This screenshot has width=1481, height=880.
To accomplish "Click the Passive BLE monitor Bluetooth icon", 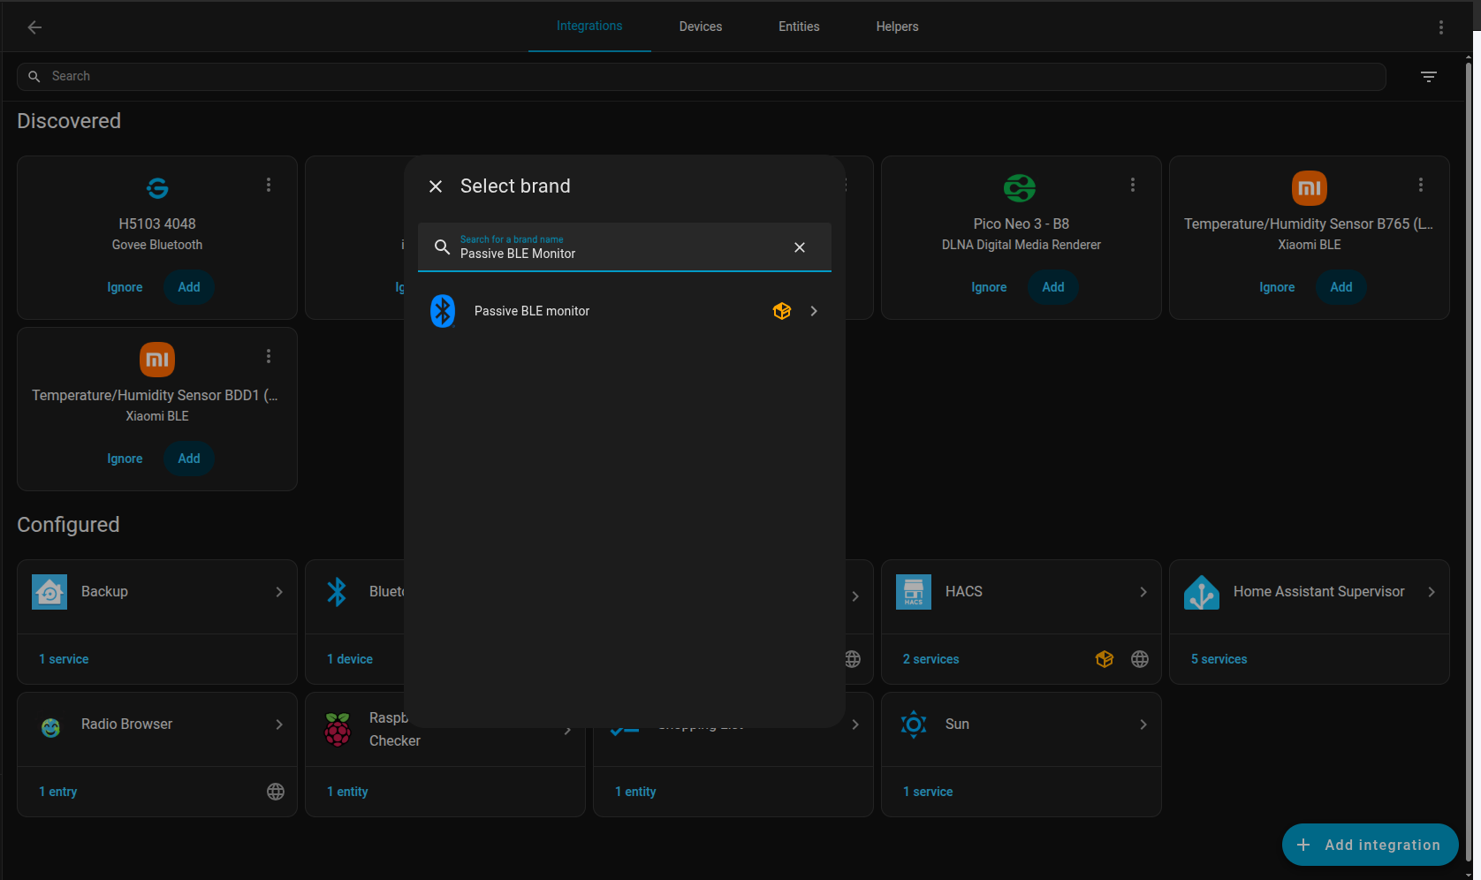I will [443, 311].
